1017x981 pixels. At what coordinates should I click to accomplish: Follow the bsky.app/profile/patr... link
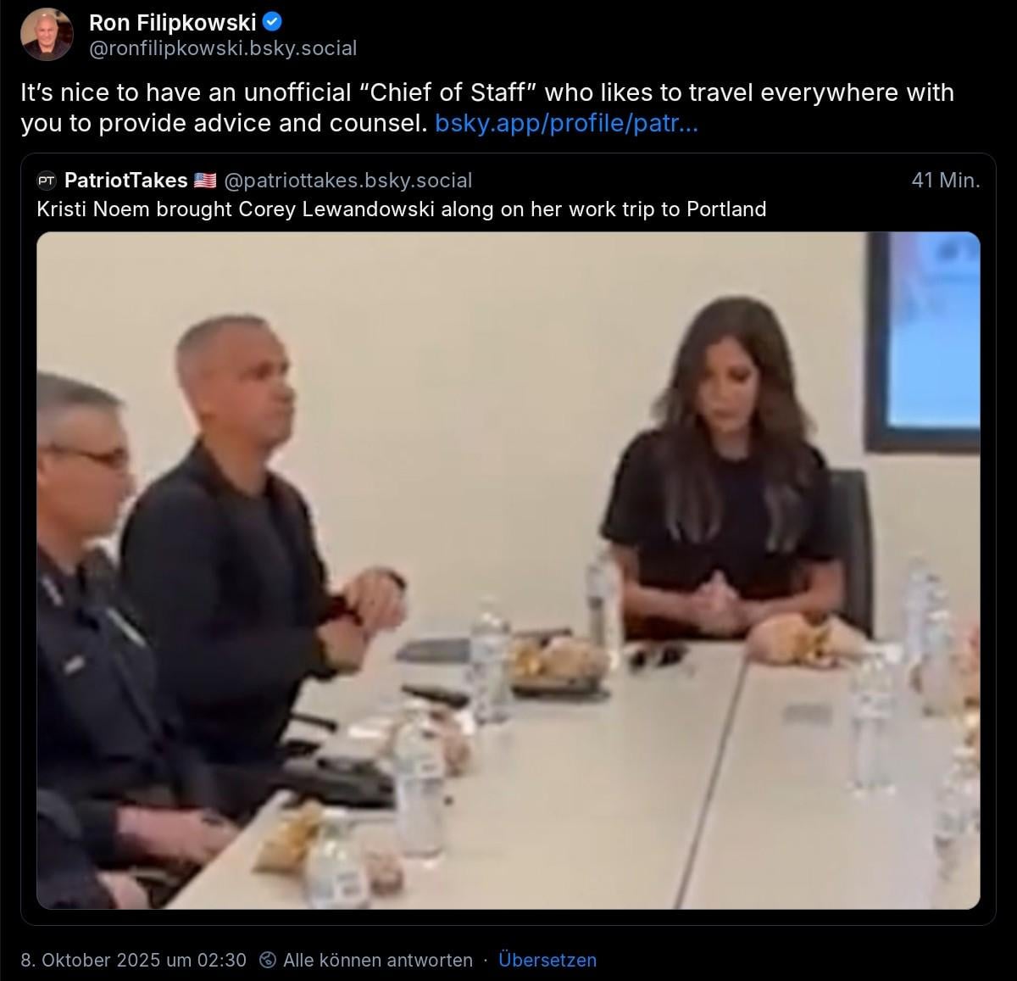pyautogui.click(x=566, y=123)
